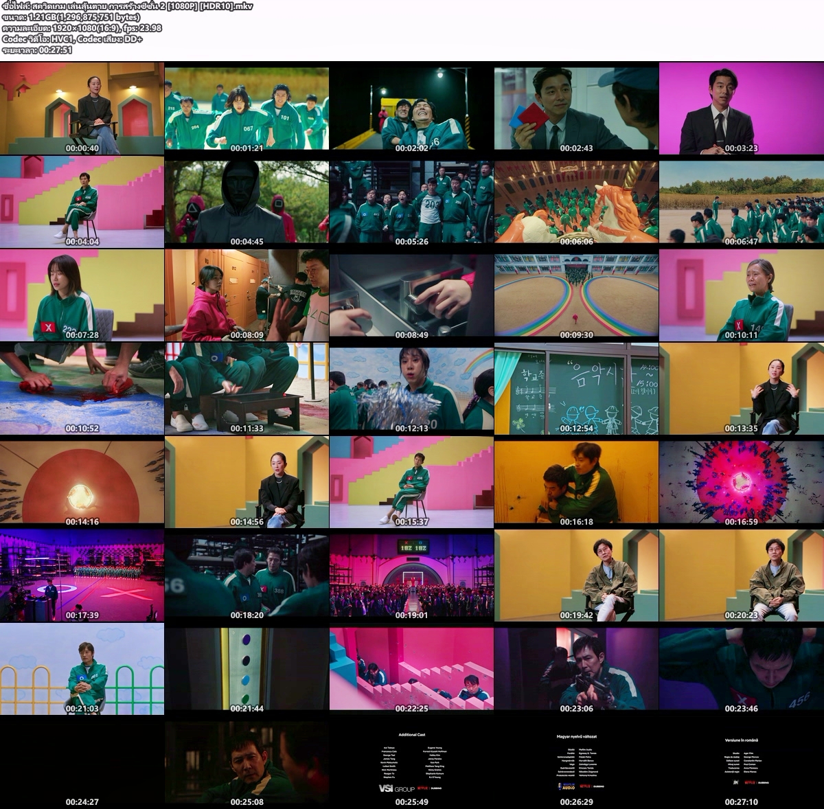This screenshot has width=824, height=809.
Task: Click the thumbnail at timestamp 00:00:40
Action: coord(82,109)
